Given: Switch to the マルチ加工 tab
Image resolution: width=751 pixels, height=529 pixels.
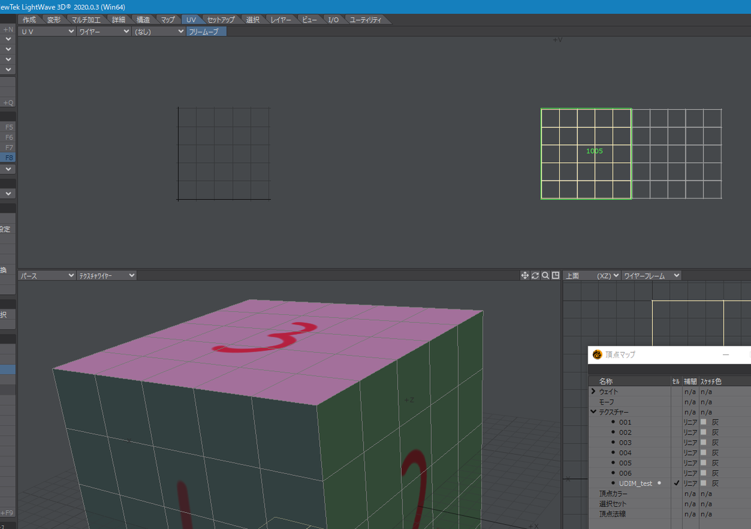Looking at the screenshot, I should [x=86, y=20].
